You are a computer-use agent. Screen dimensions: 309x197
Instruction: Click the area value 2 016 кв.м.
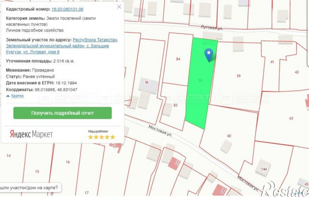(64, 61)
